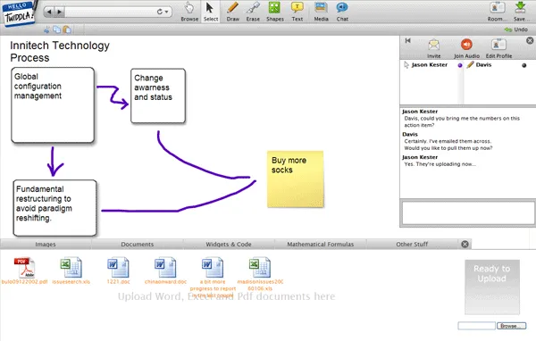Close the media tabs panel

point(465,245)
